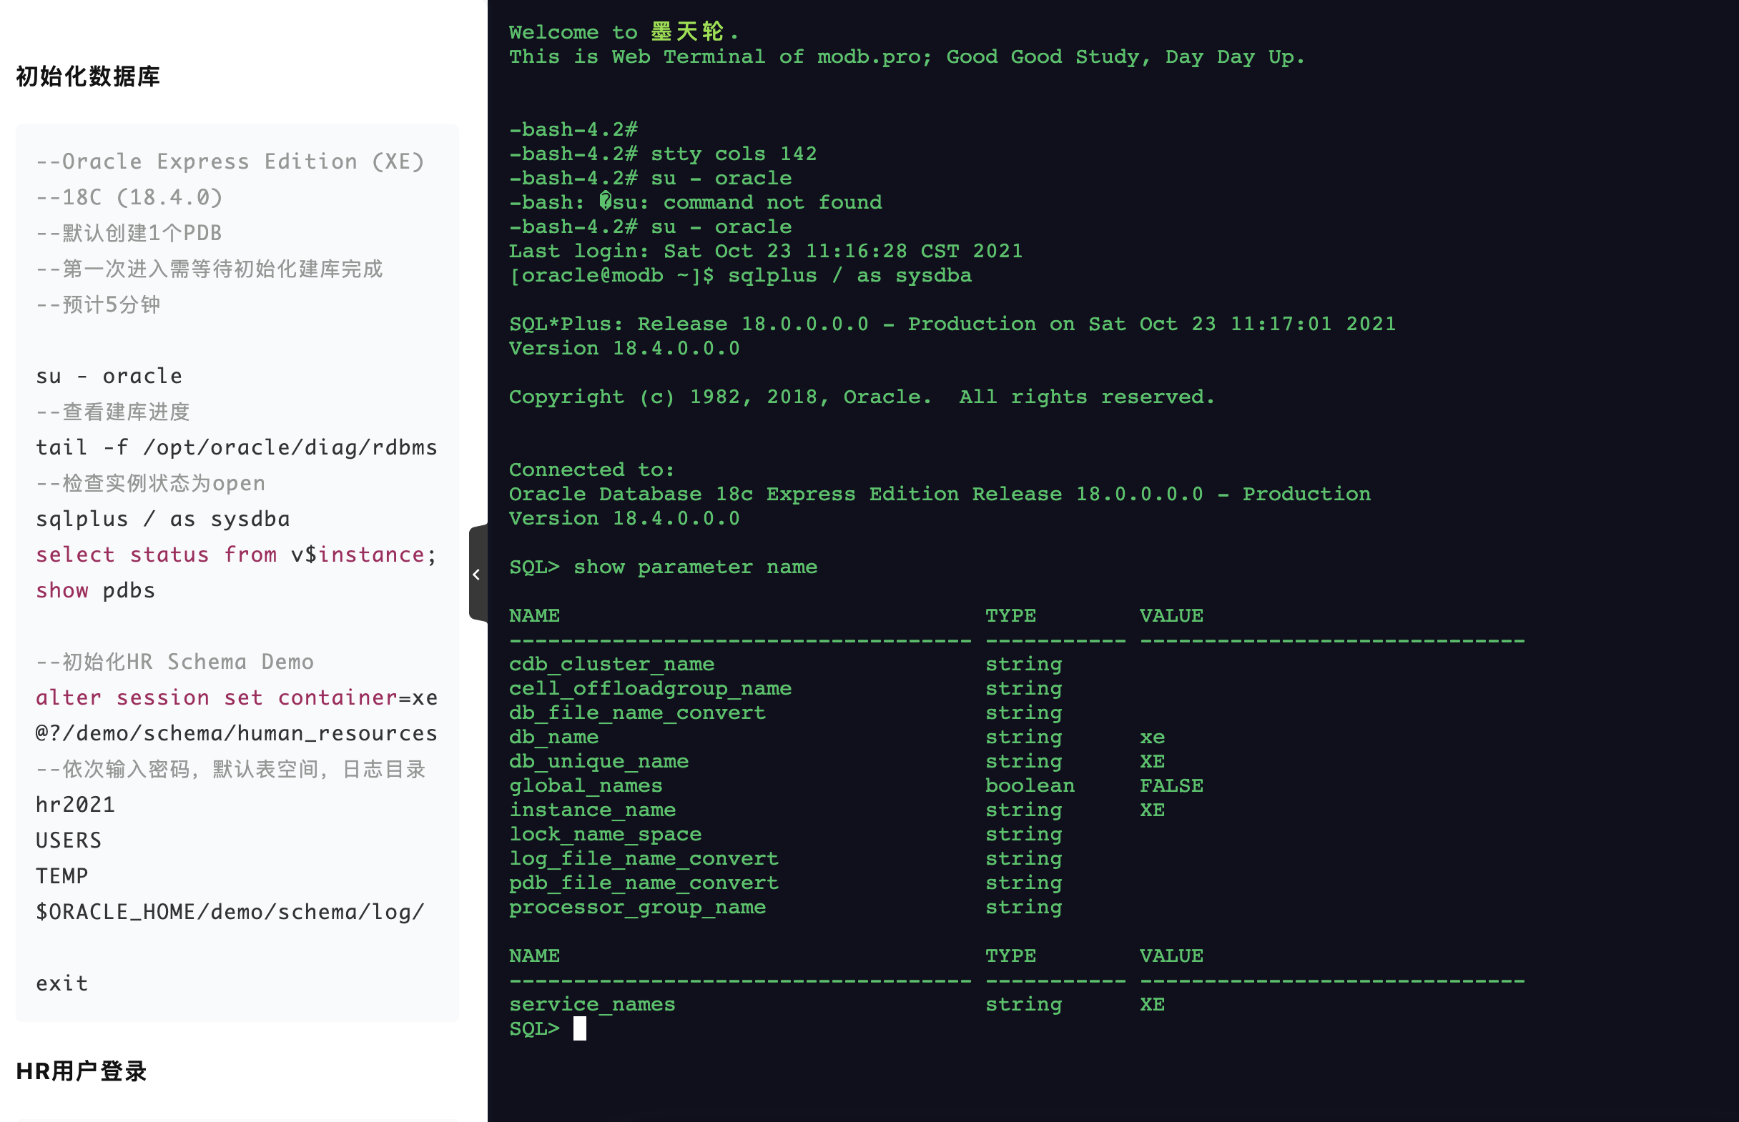Click the hr2021 password line

75,805
